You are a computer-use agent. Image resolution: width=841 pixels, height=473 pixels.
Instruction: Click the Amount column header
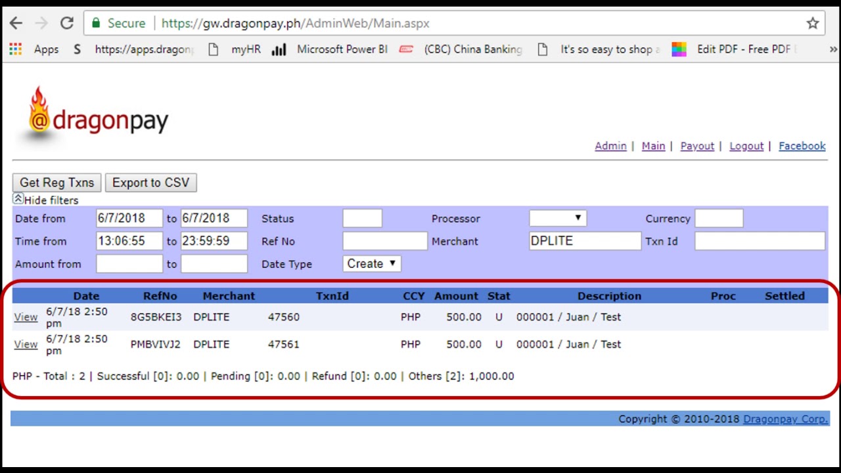[456, 296]
